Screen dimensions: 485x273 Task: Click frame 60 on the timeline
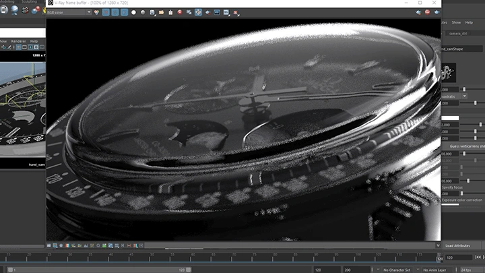[x=192, y=257]
